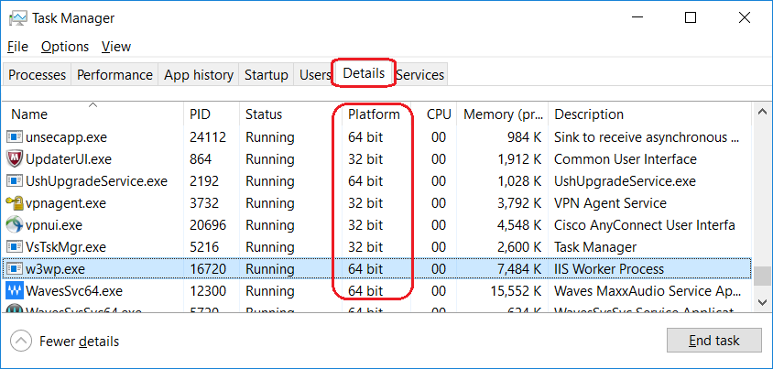Image resolution: width=773 pixels, height=369 pixels.
Task: Open the Options menu
Action: 65,47
